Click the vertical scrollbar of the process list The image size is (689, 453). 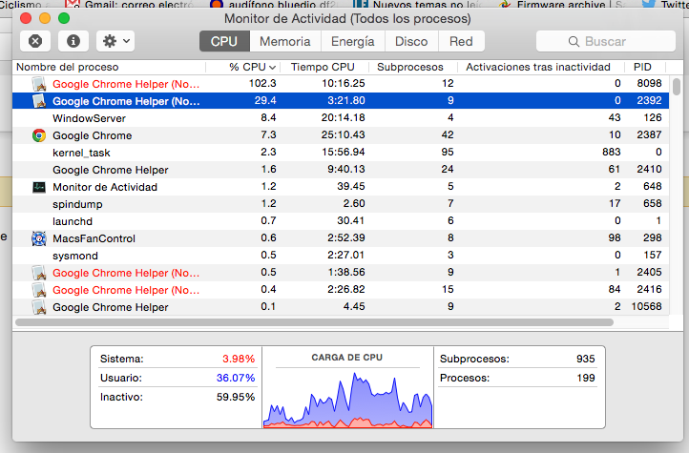click(677, 86)
